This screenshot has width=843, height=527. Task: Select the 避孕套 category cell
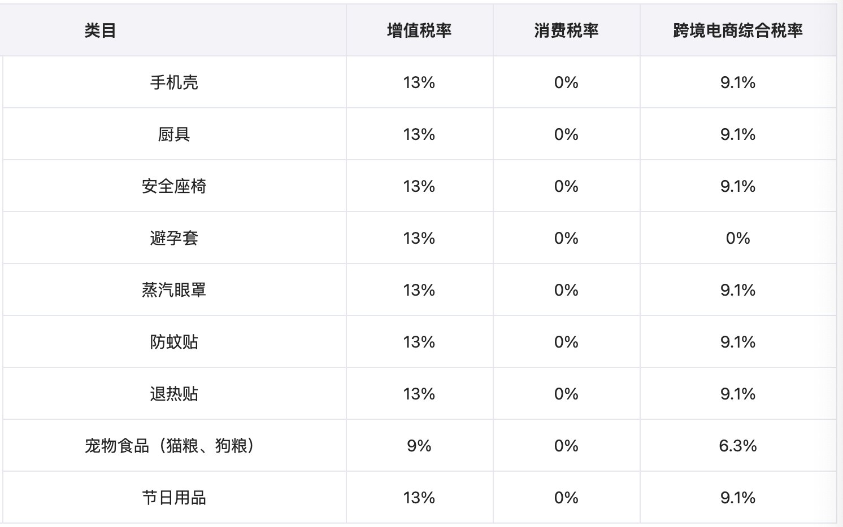pyautogui.click(x=174, y=238)
